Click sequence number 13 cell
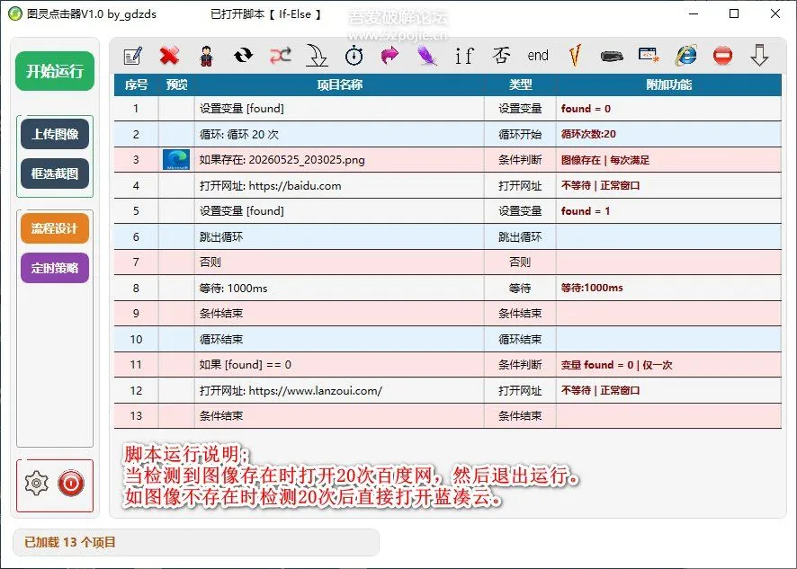This screenshot has height=569, width=797. [x=136, y=415]
